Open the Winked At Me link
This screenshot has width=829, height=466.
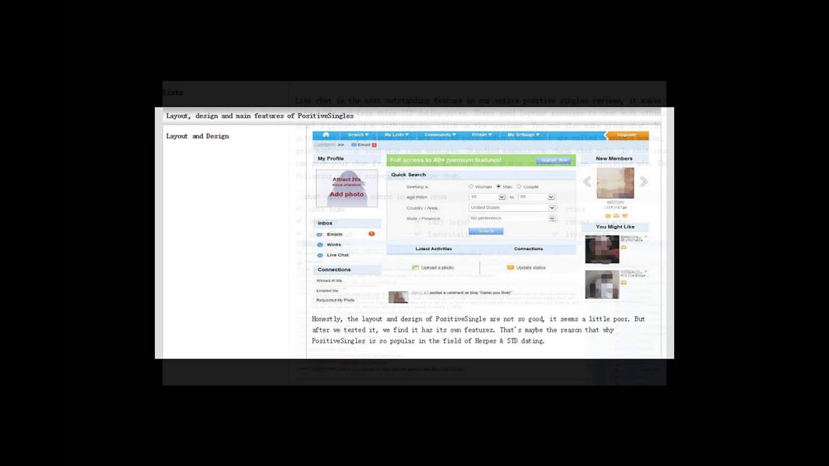pyautogui.click(x=329, y=280)
